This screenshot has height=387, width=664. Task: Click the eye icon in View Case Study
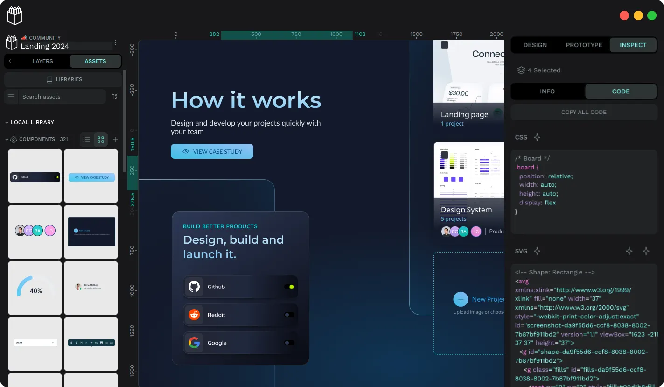[186, 151]
